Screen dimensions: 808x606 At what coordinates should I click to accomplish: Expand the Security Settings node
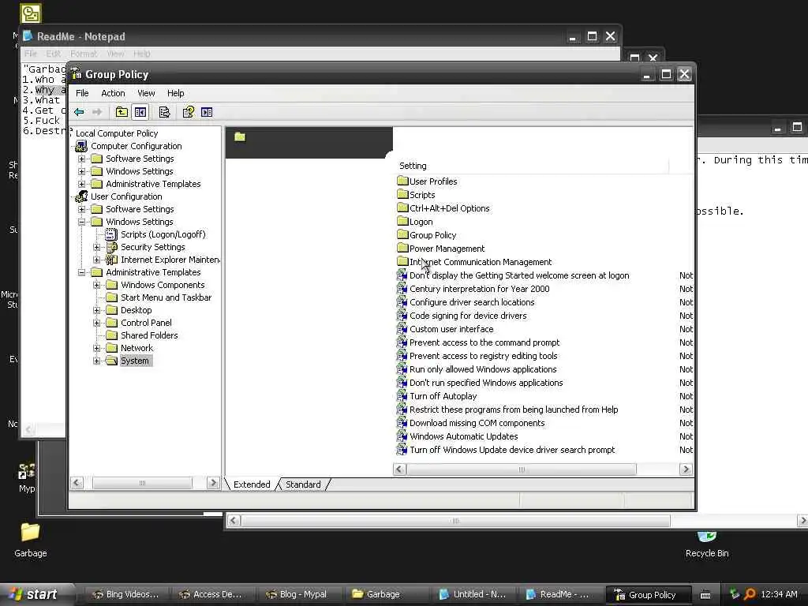(x=96, y=247)
